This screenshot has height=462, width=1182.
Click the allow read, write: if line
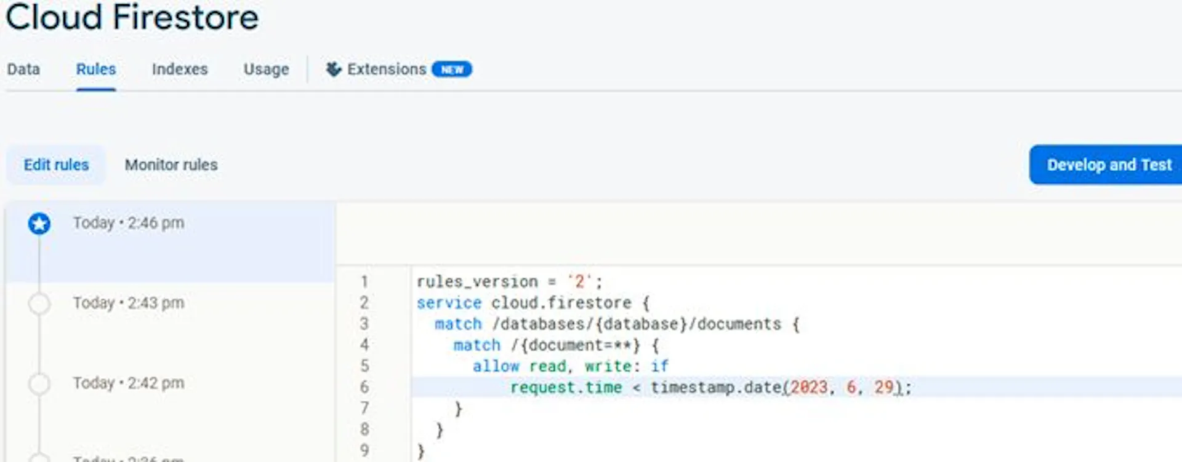(571, 366)
